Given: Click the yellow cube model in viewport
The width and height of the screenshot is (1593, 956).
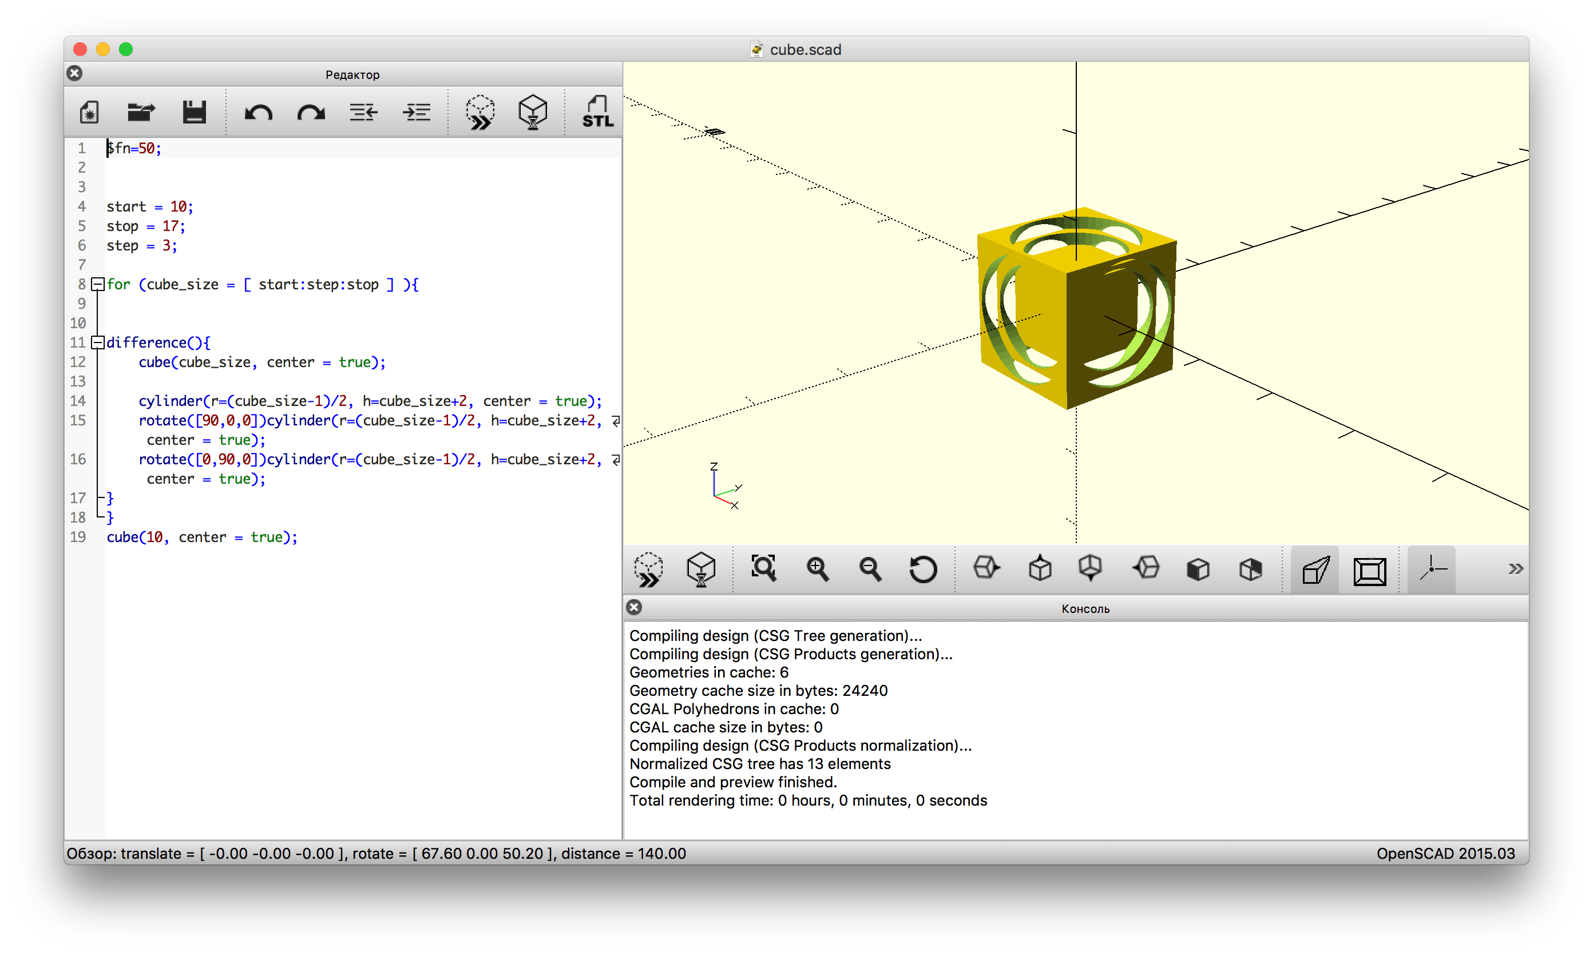Looking at the screenshot, I should [1077, 309].
